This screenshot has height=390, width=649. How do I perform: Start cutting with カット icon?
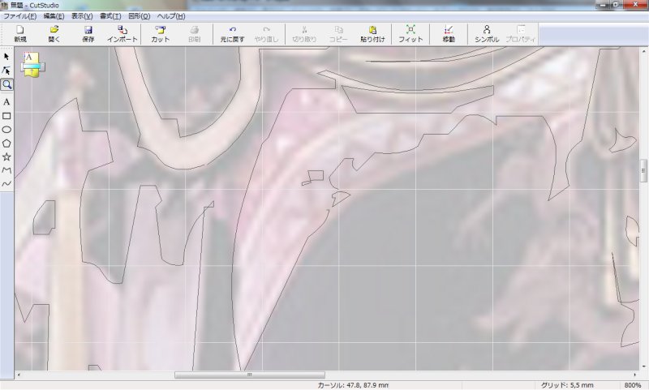click(x=160, y=34)
